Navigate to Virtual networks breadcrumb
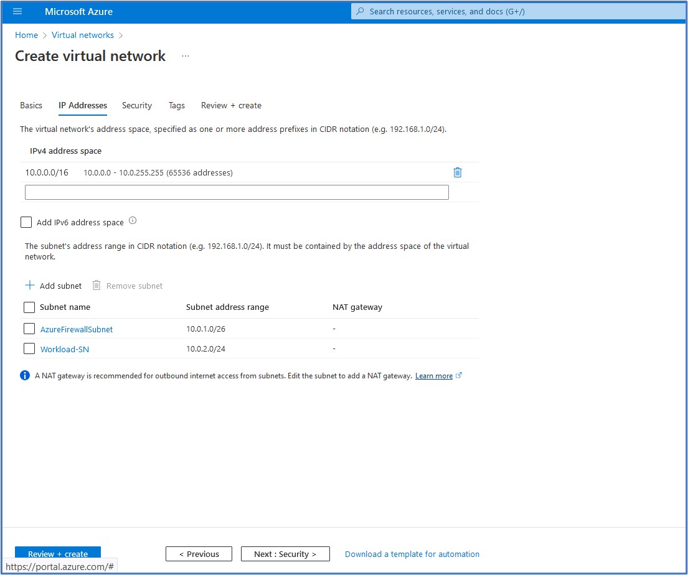Image resolution: width=688 pixels, height=575 pixels. pyautogui.click(x=83, y=35)
